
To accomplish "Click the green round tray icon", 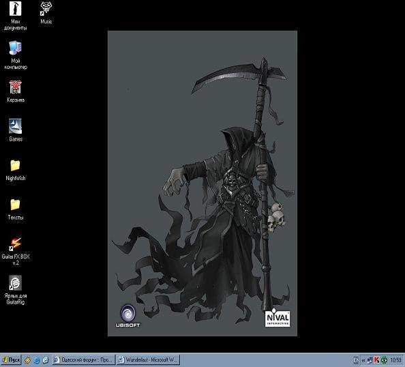I will (x=385, y=360).
